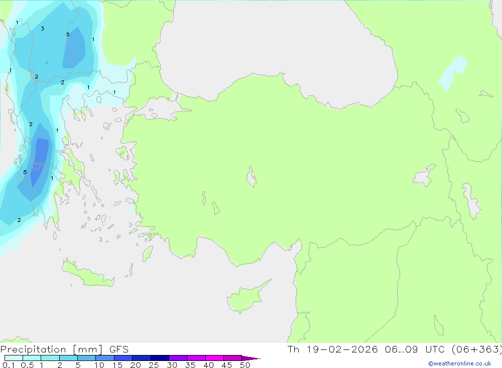
Task: Select the 1–2 mm legend color swatch
Action: point(50,358)
